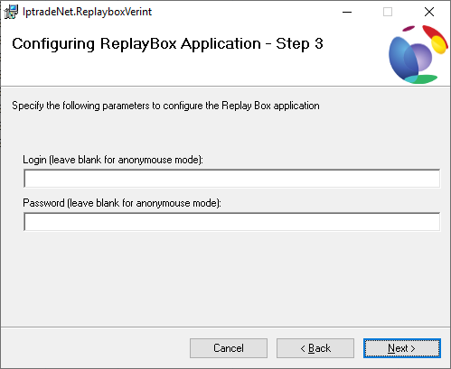Click the installer icon in the title bar
The image size is (451, 369).
pos(11,12)
